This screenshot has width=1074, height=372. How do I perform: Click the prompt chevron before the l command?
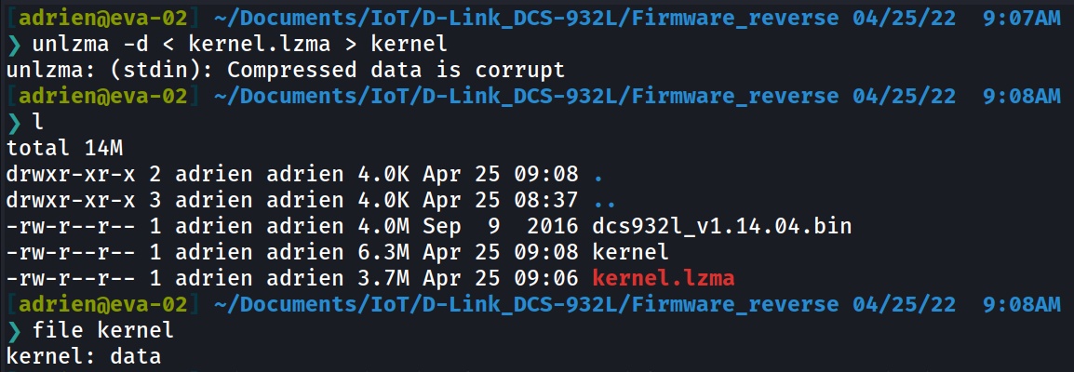click(x=12, y=122)
